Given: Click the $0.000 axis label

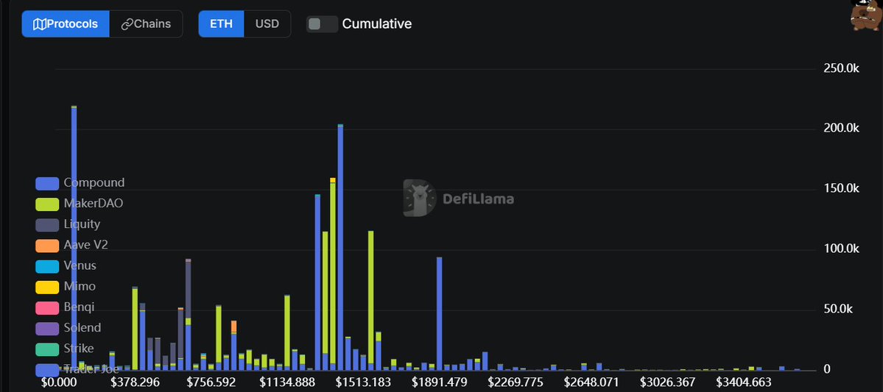Looking at the screenshot, I should pyautogui.click(x=59, y=383).
